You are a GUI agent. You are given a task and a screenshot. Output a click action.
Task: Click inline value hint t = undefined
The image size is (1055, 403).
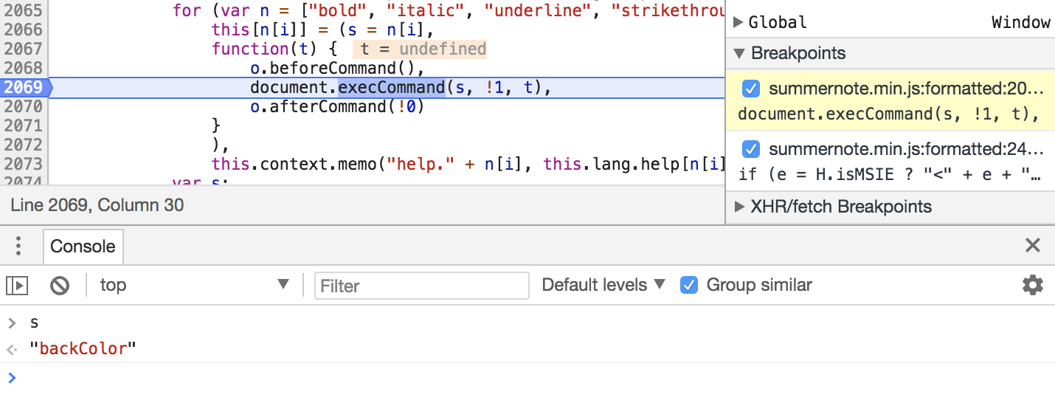(x=420, y=49)
